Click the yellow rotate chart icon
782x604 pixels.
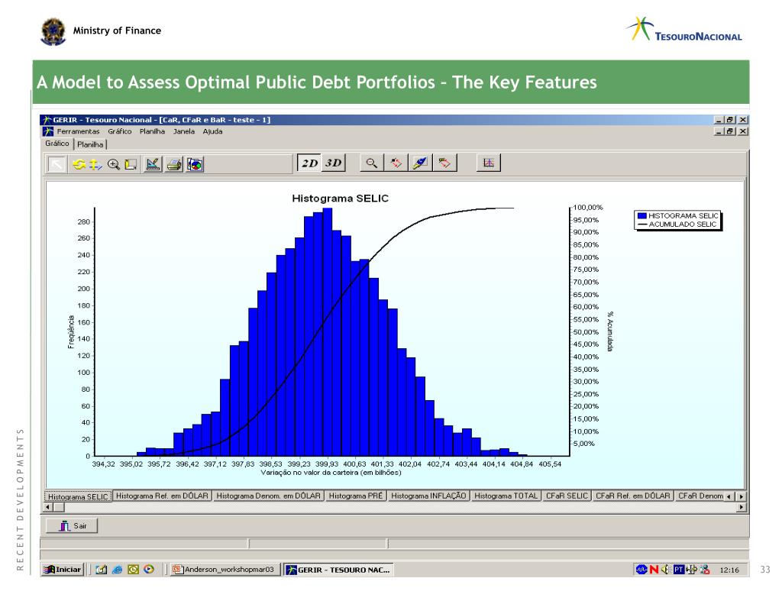click(79, 164)
